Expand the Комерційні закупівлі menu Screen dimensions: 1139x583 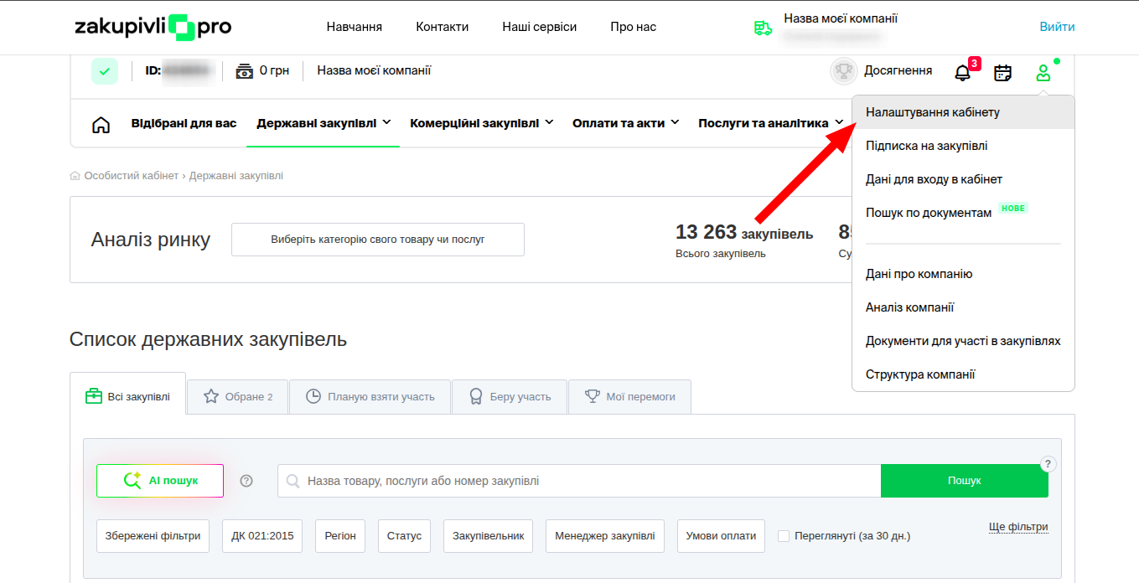pos(481,123)
